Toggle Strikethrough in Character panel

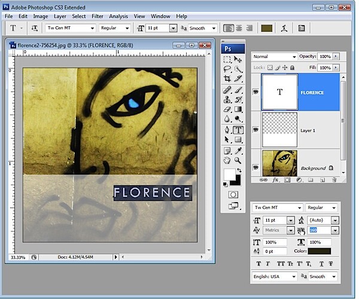click(331, 264)
